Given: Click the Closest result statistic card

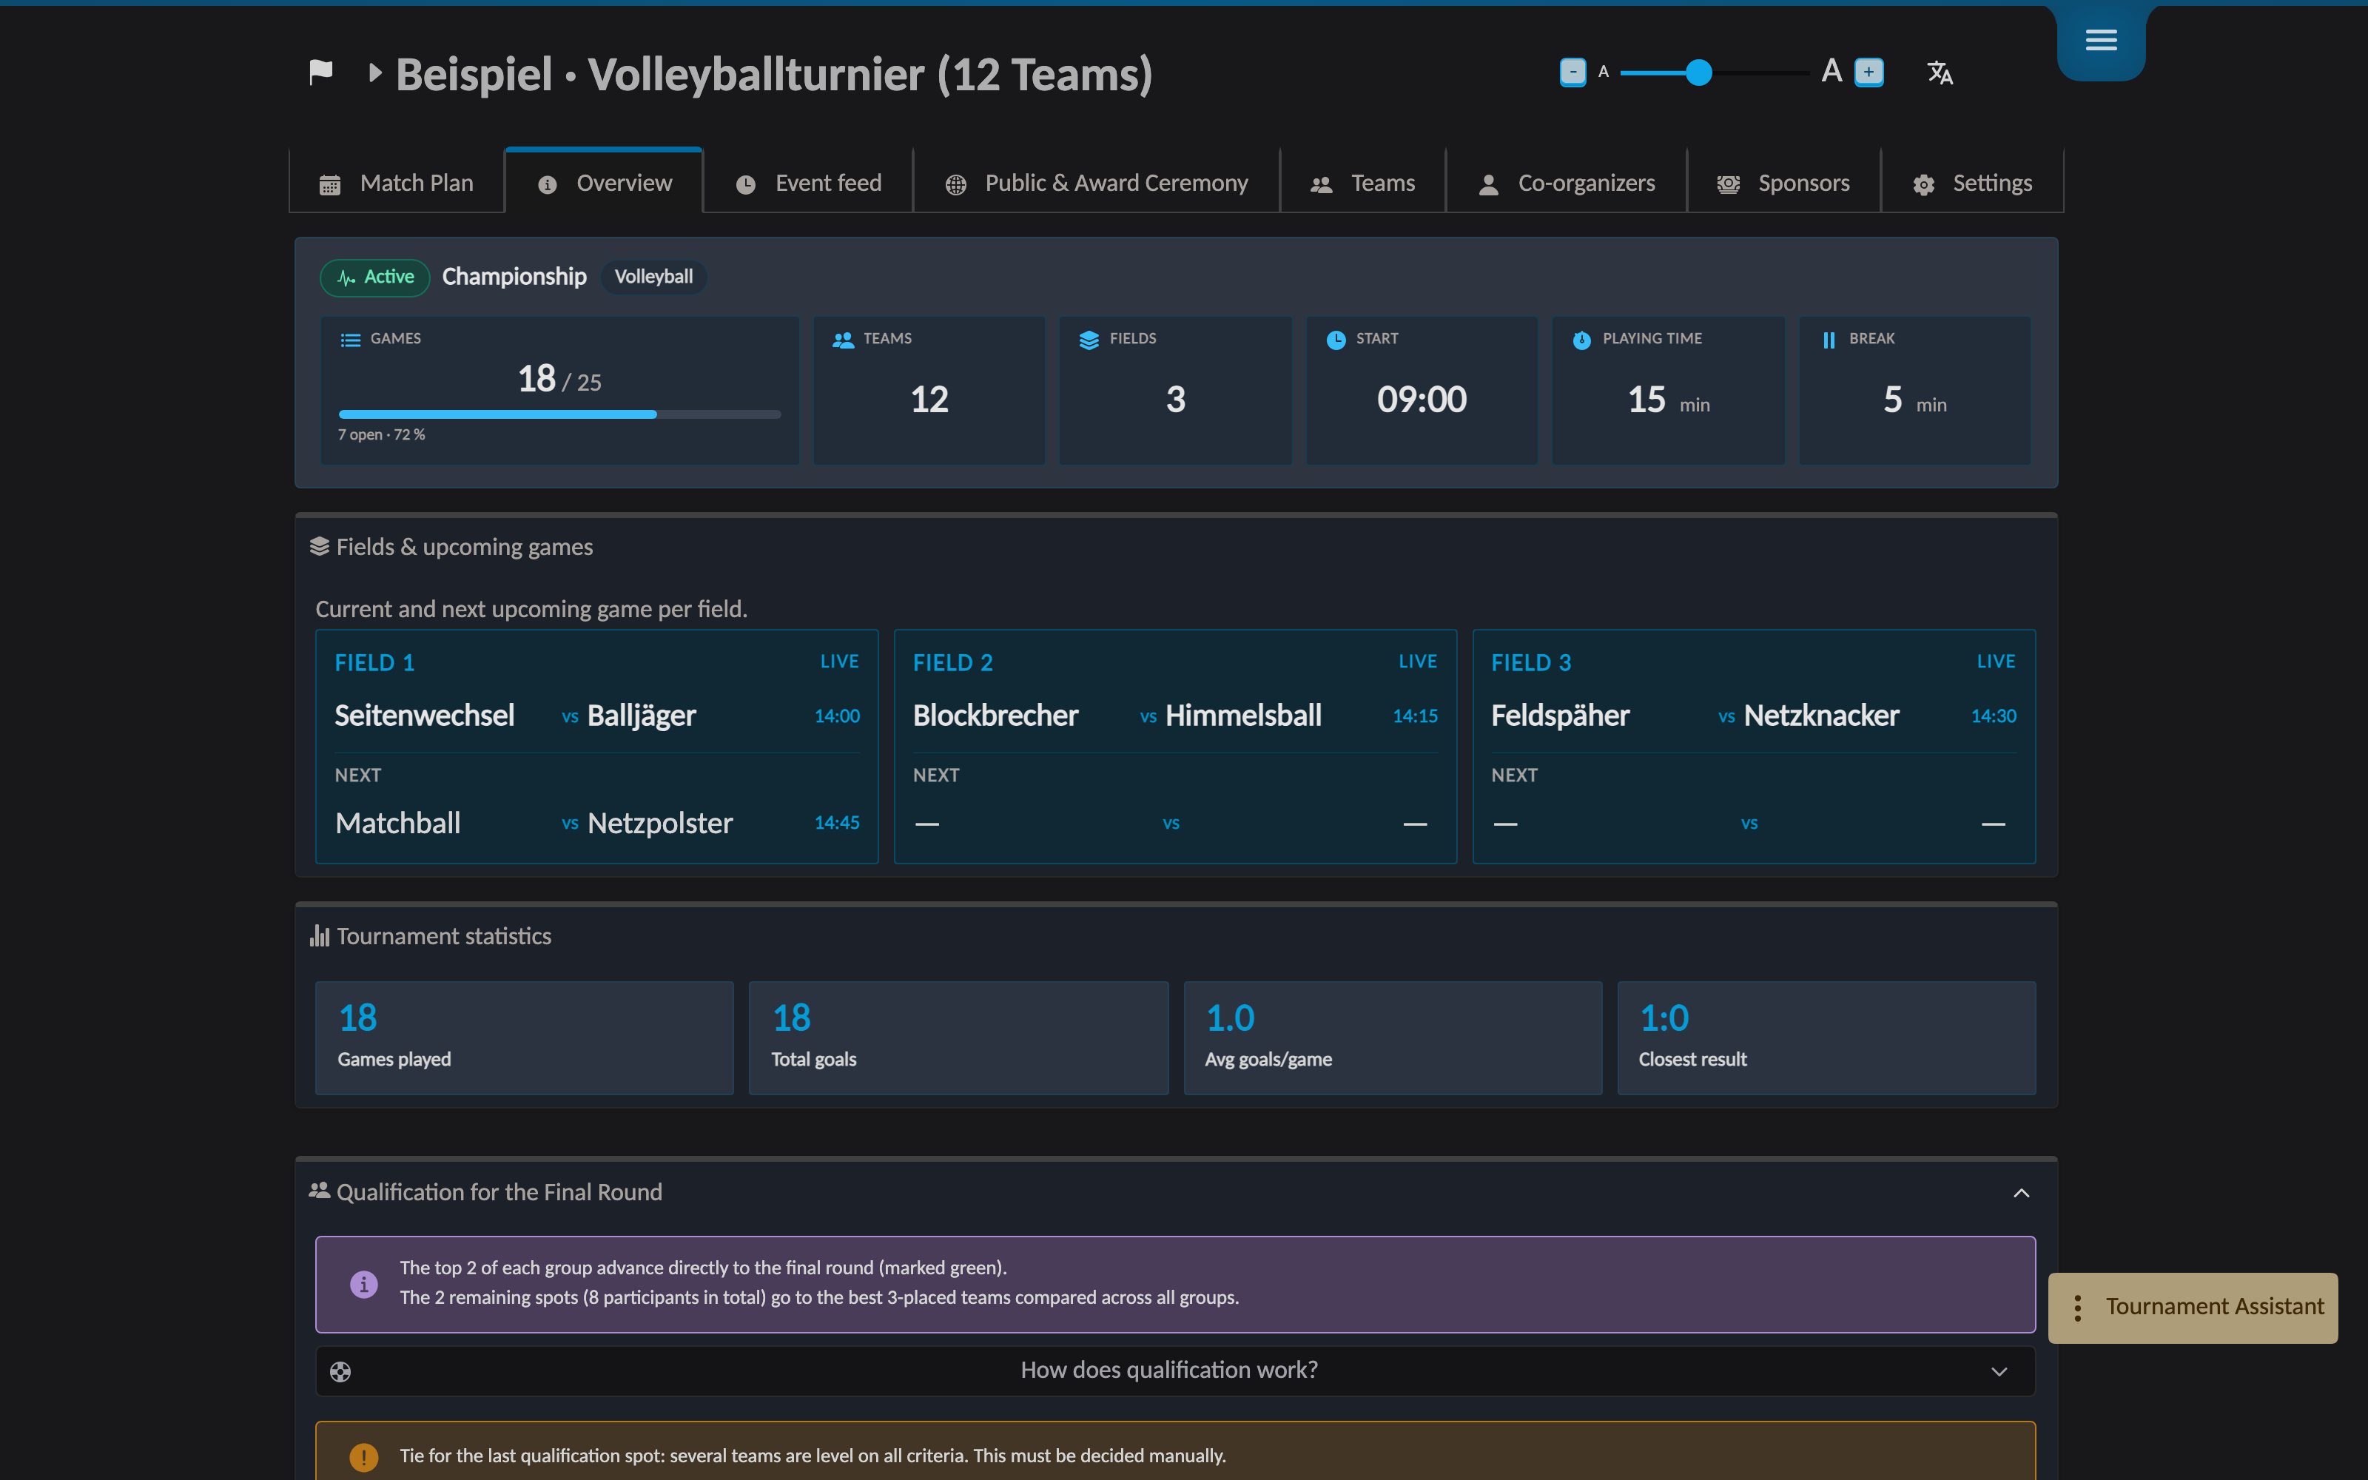Looking at the screenshot, I should pos(1827,1037).
